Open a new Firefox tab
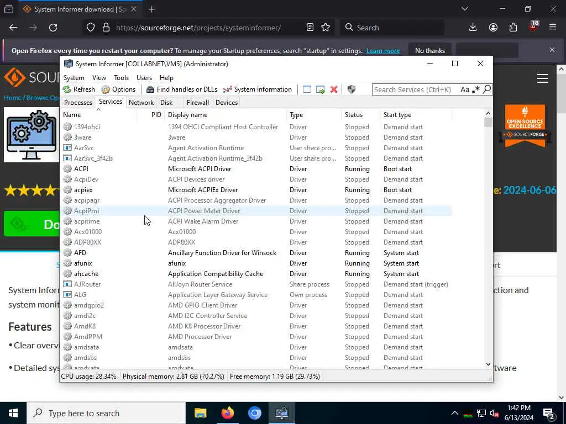This screenshot has height=424, width=566. [x=151, y=9]
